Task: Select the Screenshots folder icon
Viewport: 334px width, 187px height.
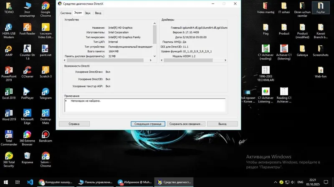Action: pyautogui.click(x=321, y=50)
